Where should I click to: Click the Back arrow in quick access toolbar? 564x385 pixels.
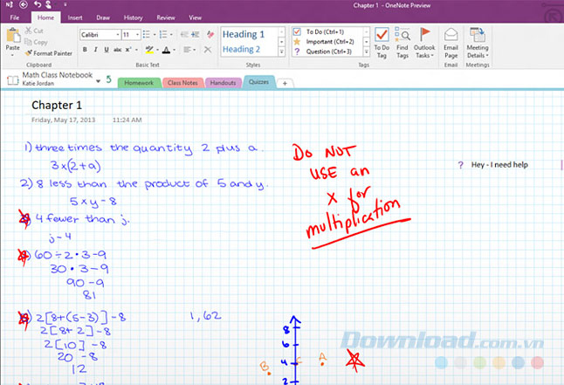pyautogui.click(x=24, y=4)
